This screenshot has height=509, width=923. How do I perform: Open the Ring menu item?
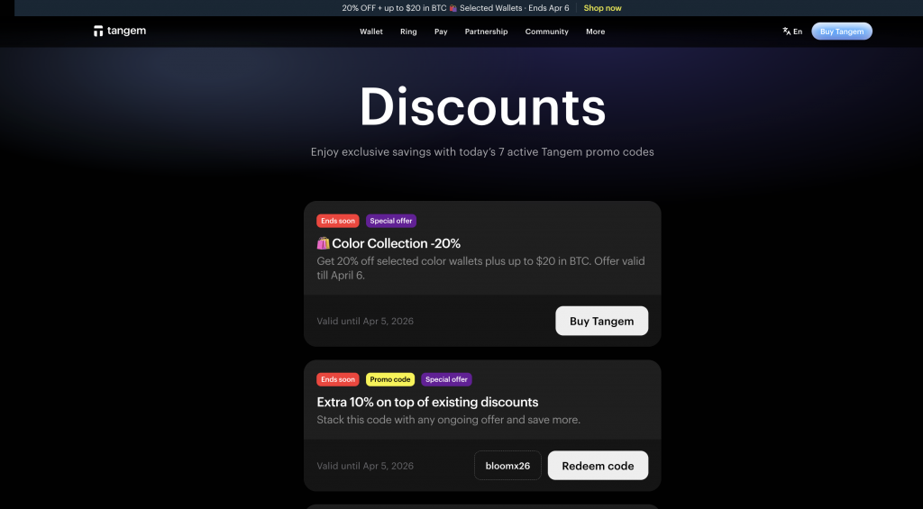pyautogui.click(x=408, y=32)
